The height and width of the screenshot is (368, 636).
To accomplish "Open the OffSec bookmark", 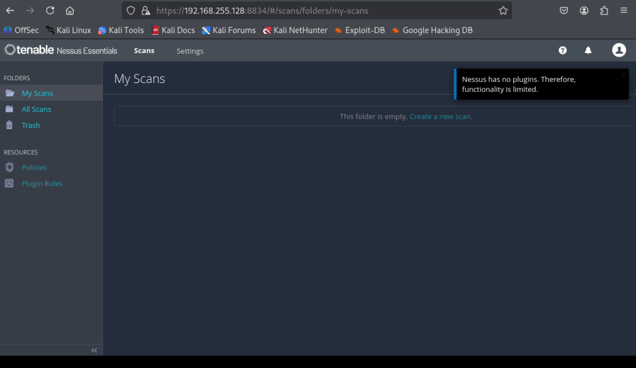I will 21,30.
